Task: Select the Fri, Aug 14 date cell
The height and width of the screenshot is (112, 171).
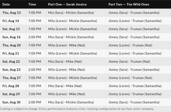Action: pos(11,21)
